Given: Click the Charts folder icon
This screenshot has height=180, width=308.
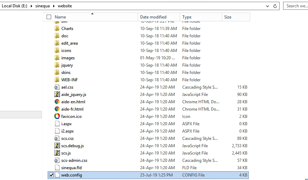Looking at the screenshot, I should (x=57, y=29).
